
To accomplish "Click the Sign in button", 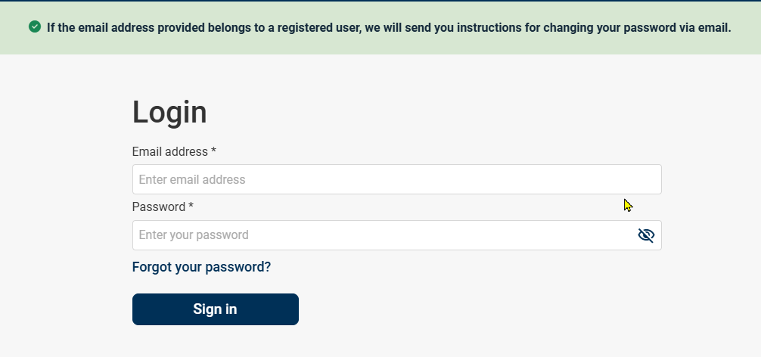I will coord(216,309).
